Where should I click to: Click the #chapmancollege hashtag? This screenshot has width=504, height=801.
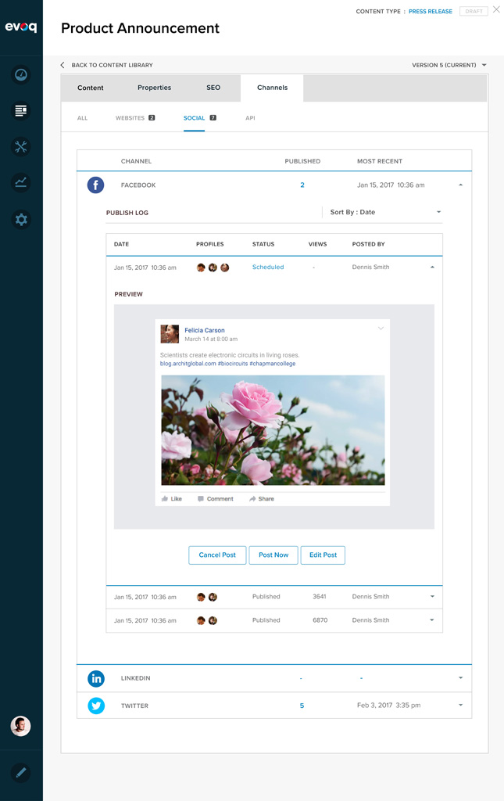(x=273, y=364)
